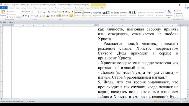Click the Center alignment icon
The height and width of the screenshot is (106, 189).
(54, 16)
